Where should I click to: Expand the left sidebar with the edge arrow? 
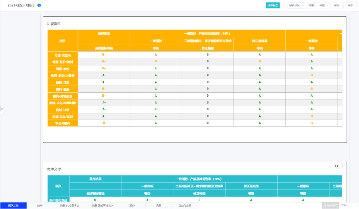(x=2, y=109)
